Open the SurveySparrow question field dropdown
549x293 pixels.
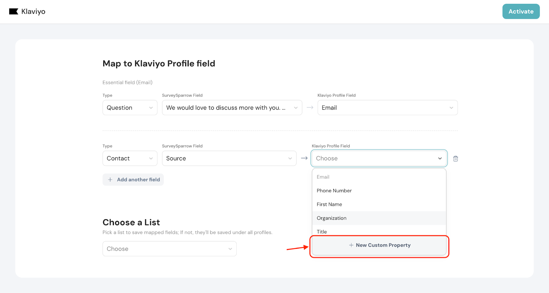click(x=232, y=108)
